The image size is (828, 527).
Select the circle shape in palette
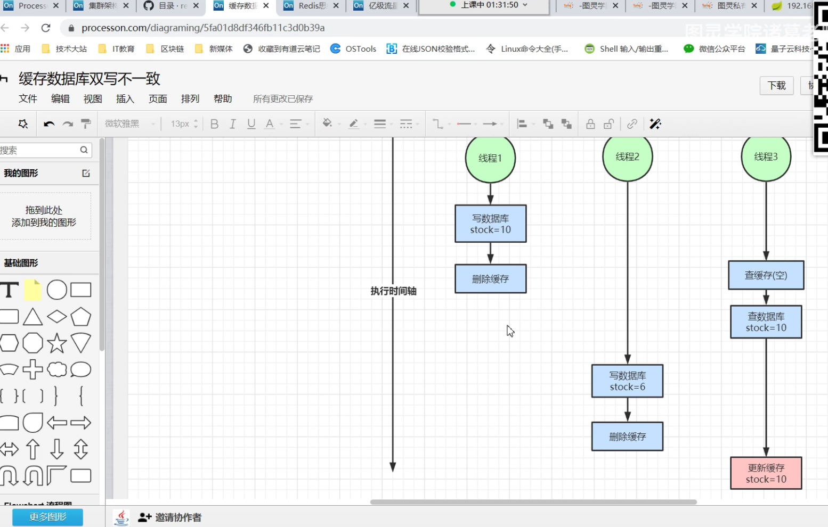pyautogui.click(x=57, y=290)
